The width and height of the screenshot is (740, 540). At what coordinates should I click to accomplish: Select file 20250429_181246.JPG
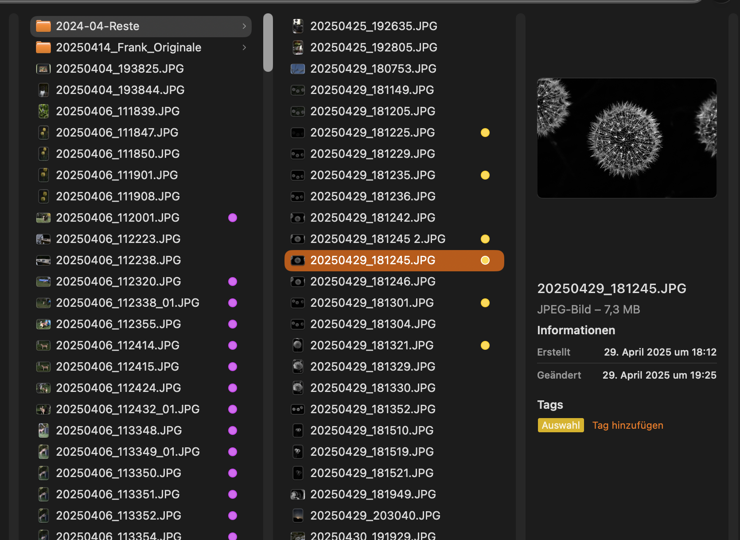coord(373,282)
